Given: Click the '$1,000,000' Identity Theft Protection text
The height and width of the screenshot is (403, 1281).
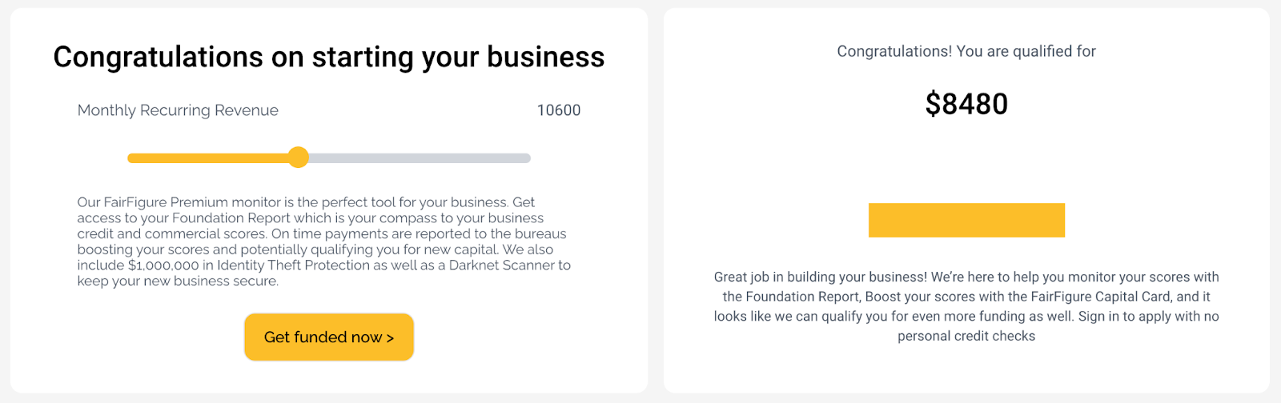Looking at the screenshot, I should (163, 265).
